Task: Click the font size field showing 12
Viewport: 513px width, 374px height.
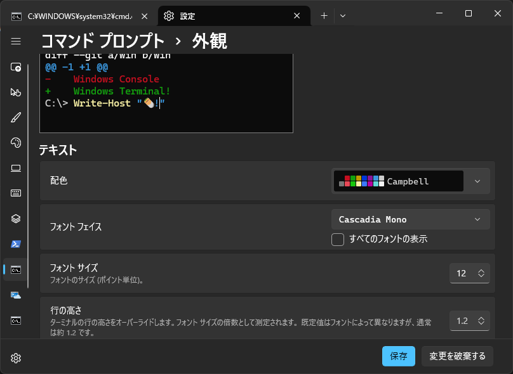Action: tap(462, 273)
